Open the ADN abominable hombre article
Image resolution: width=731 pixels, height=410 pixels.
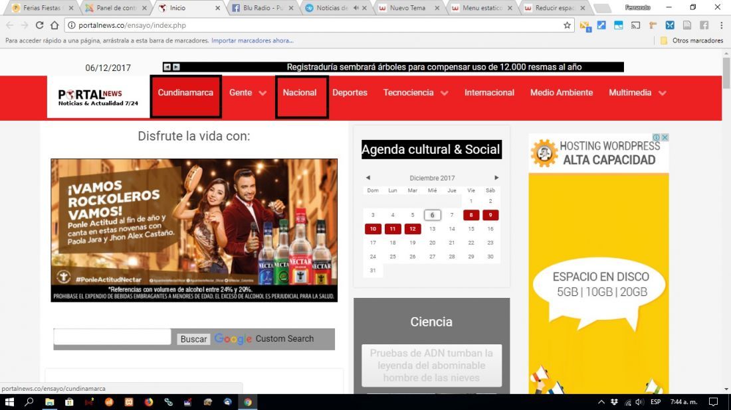[431, 366]
